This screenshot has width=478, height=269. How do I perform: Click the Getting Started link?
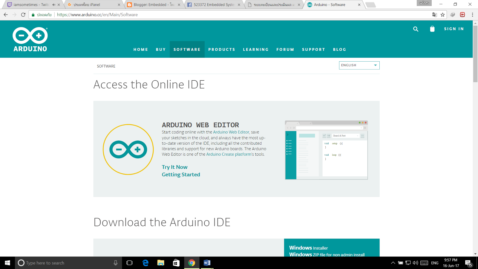(181, 175)
